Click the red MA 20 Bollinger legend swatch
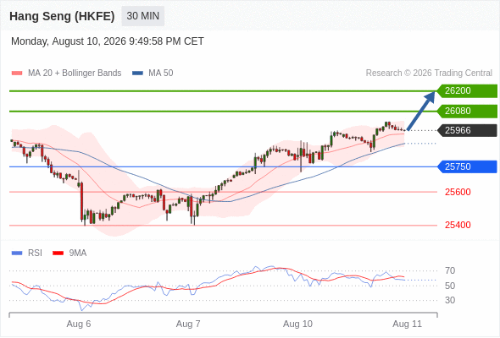The image size is (500, 338). pos(17,74)
